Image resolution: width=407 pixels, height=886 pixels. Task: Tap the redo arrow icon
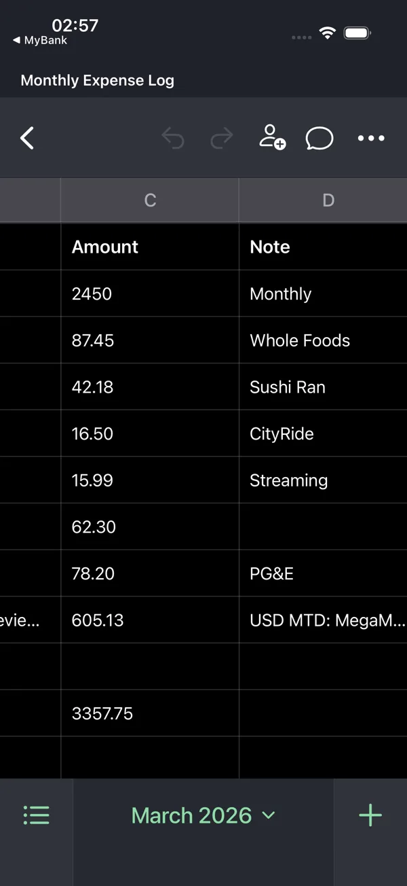(221, 138)
